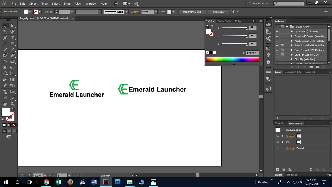Select the Eraser tool
332x187 pixels.
click(x=12, y=55)
